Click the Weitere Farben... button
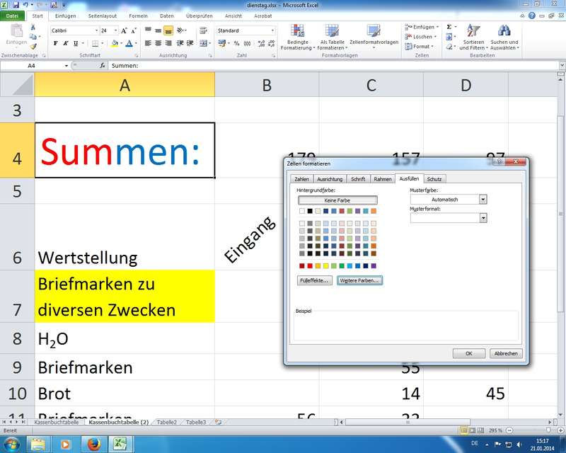 (x=359, y=281)
